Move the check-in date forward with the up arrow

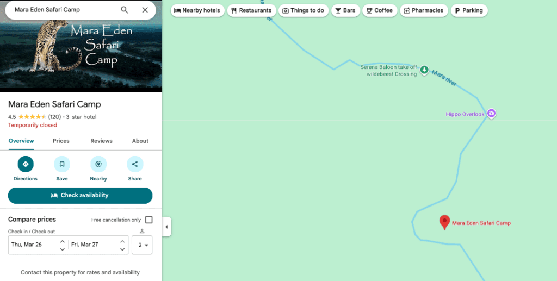click(62, 241)
